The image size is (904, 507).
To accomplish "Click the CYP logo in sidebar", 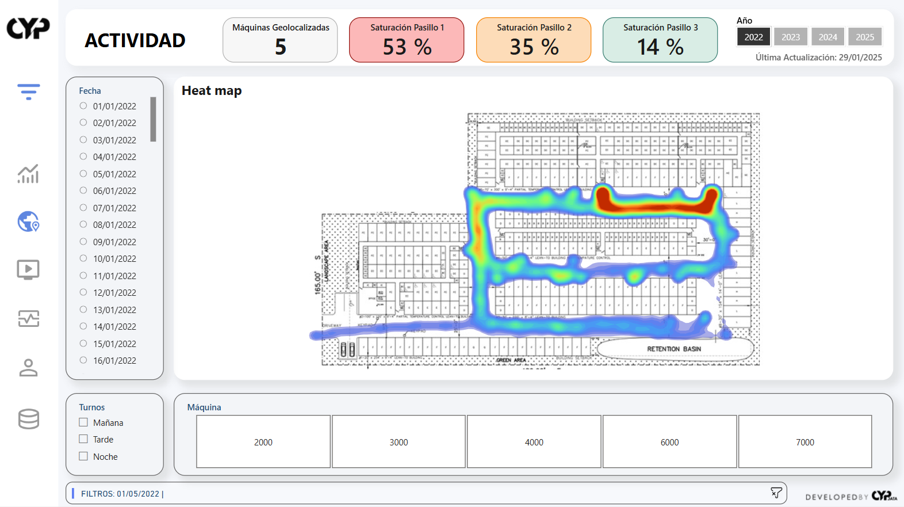I will click(28, 28).
